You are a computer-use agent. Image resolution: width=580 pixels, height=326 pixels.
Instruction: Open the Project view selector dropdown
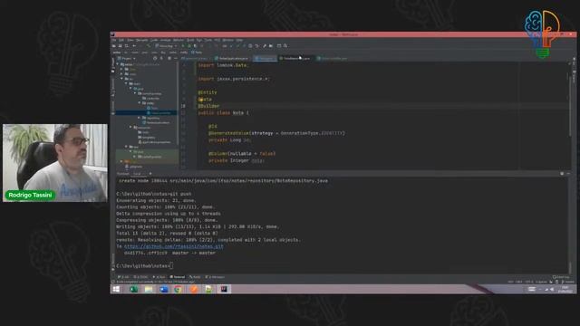127,58
